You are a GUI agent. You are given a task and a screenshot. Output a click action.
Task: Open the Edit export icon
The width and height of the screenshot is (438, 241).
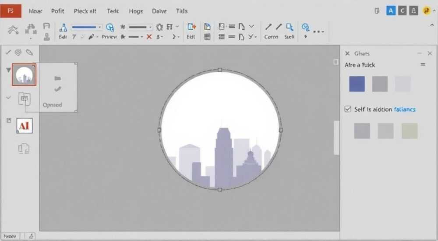(x=192, y=27)
